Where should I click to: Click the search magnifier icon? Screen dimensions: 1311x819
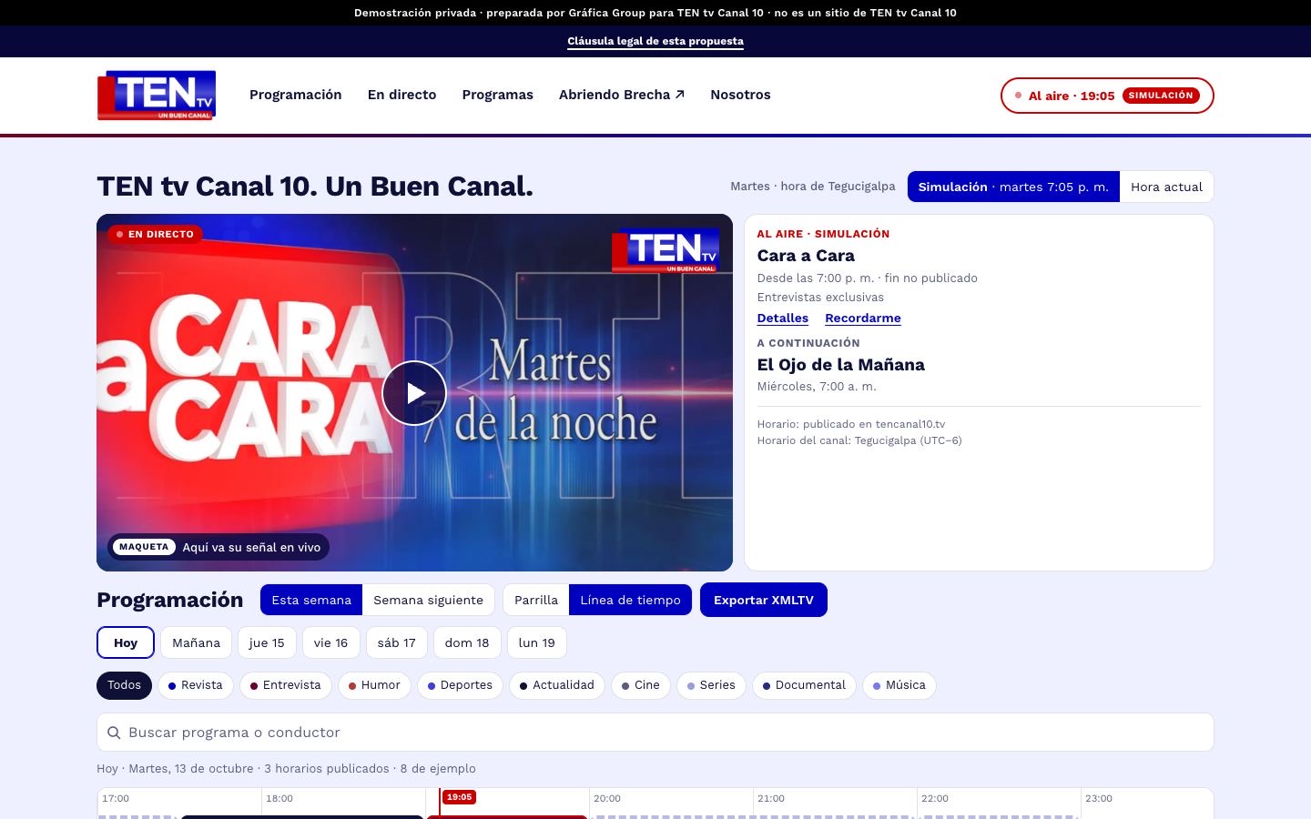pos(114,733)
